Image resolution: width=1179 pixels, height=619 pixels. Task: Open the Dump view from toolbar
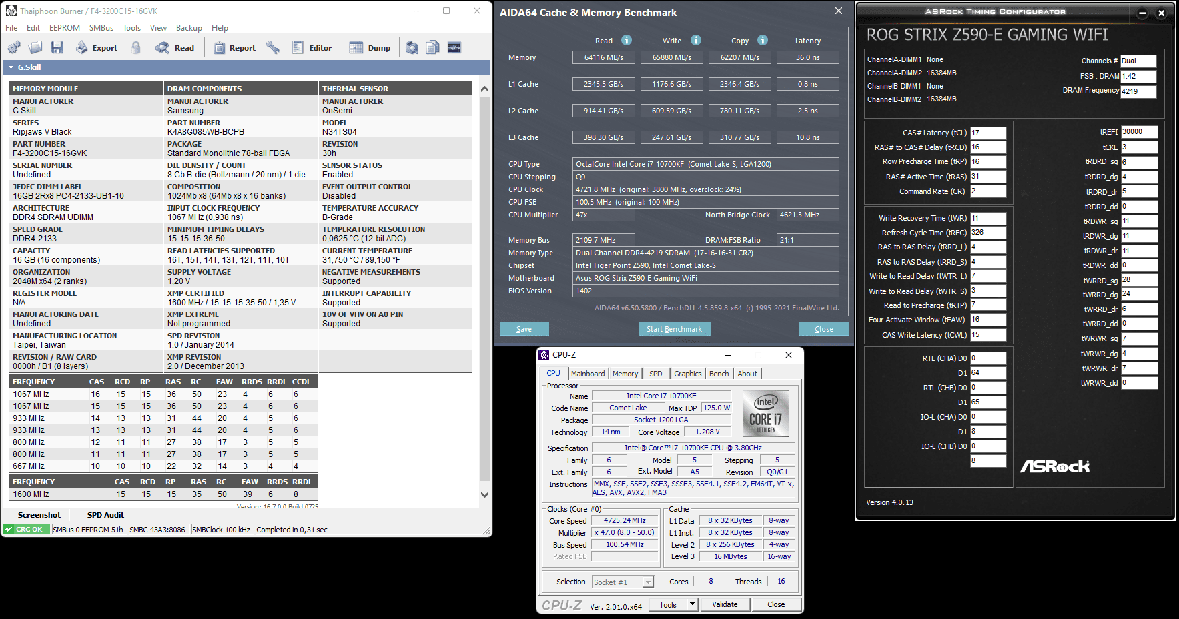click(370, 47)
